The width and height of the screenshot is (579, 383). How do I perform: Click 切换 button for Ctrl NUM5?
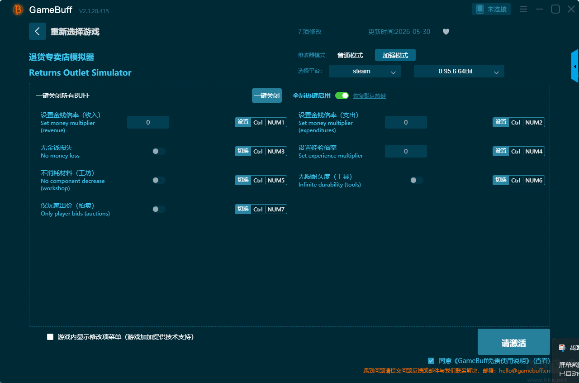click(243, 180)
